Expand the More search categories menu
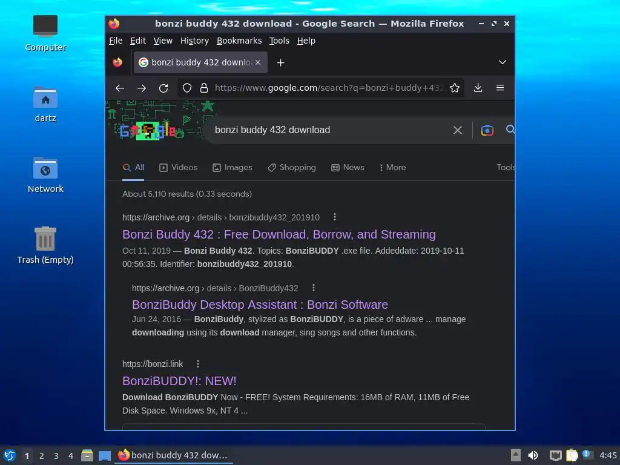 [x=392, y=168]
